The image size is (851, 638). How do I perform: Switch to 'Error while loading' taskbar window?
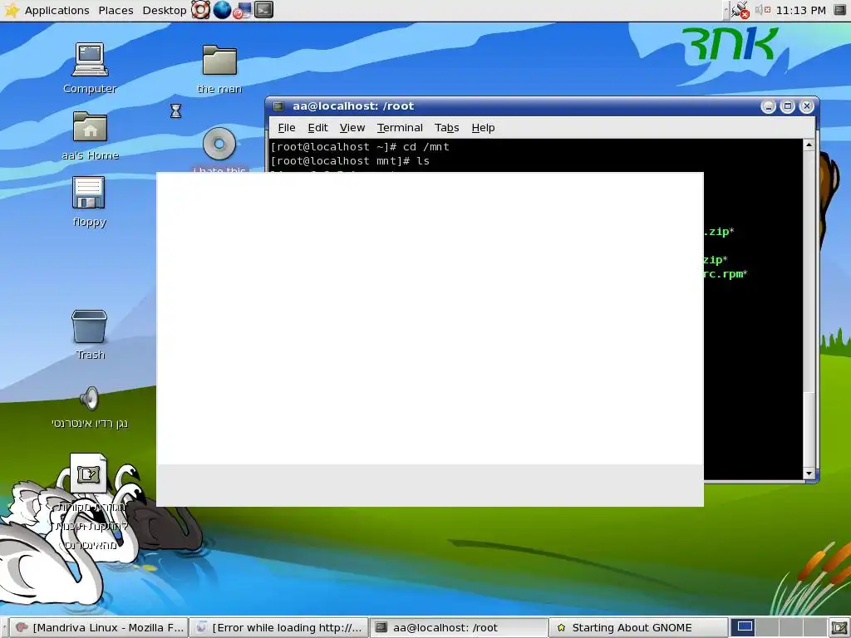(279, 628)
